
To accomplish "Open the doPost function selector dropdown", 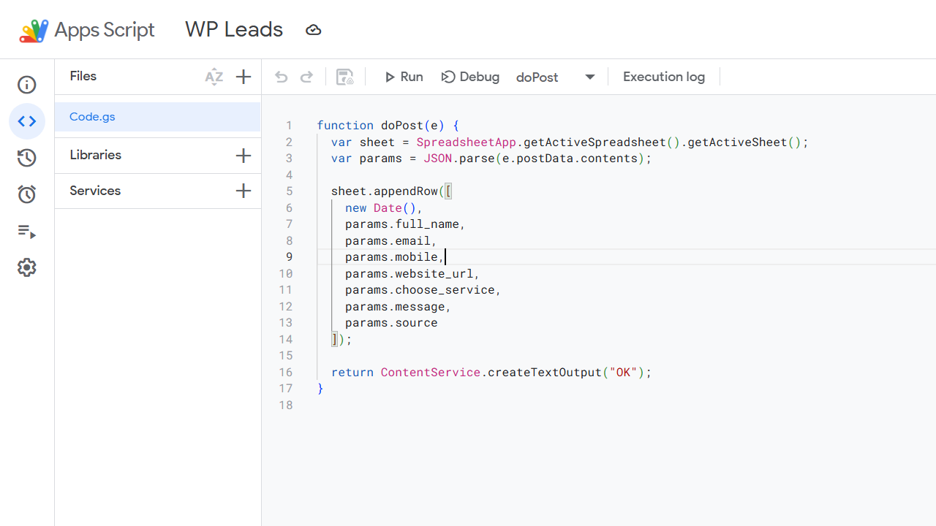I will [x=589, y=77].
